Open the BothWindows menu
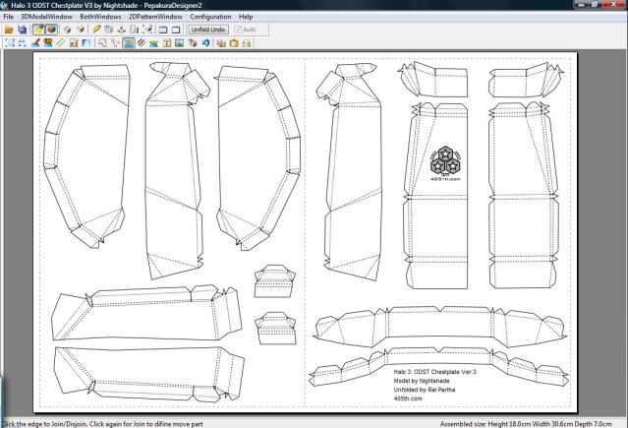 tap(100, 17)
